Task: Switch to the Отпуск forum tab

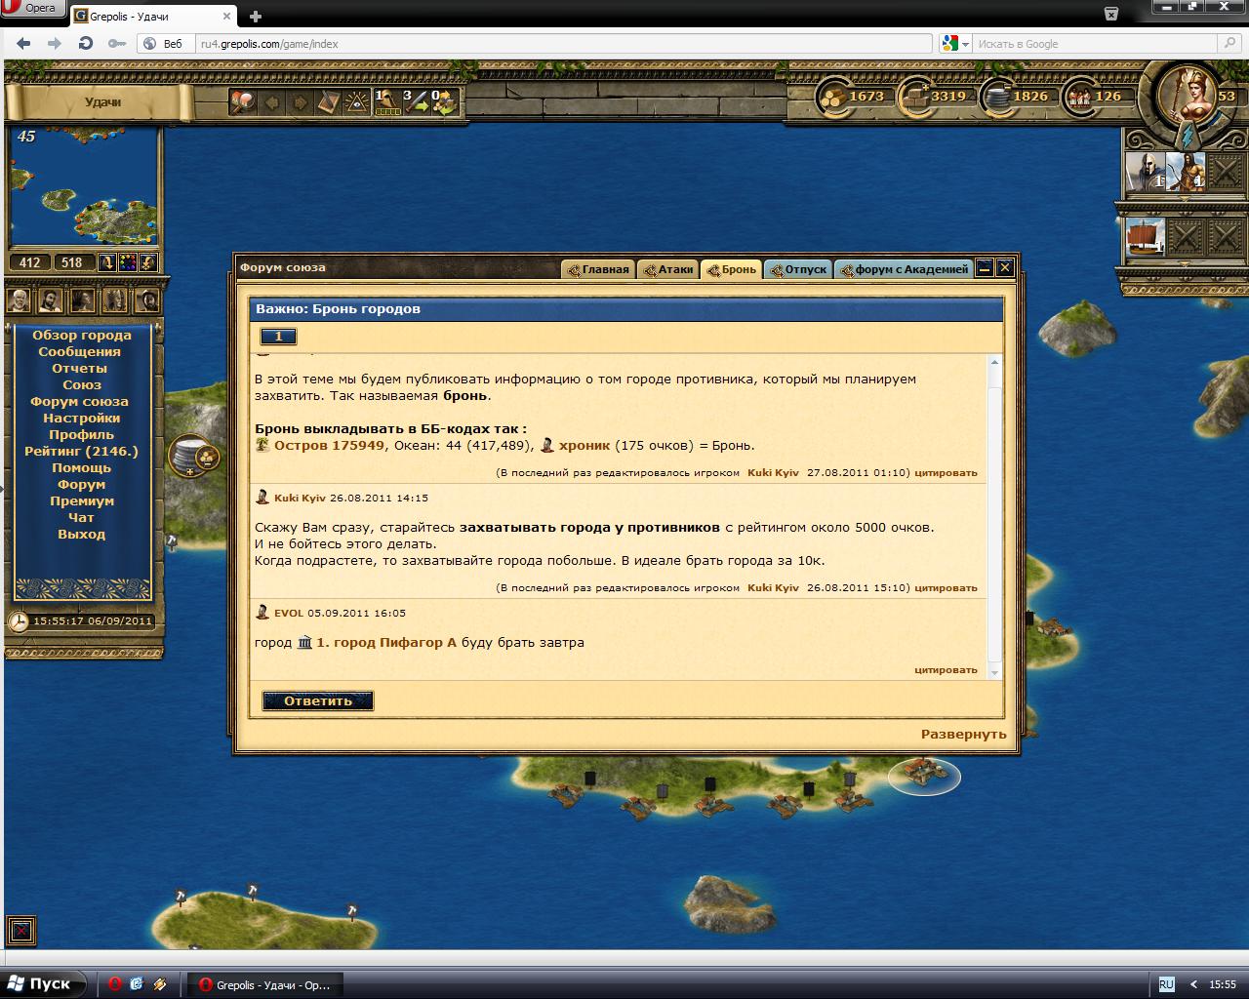Action: 798,269
